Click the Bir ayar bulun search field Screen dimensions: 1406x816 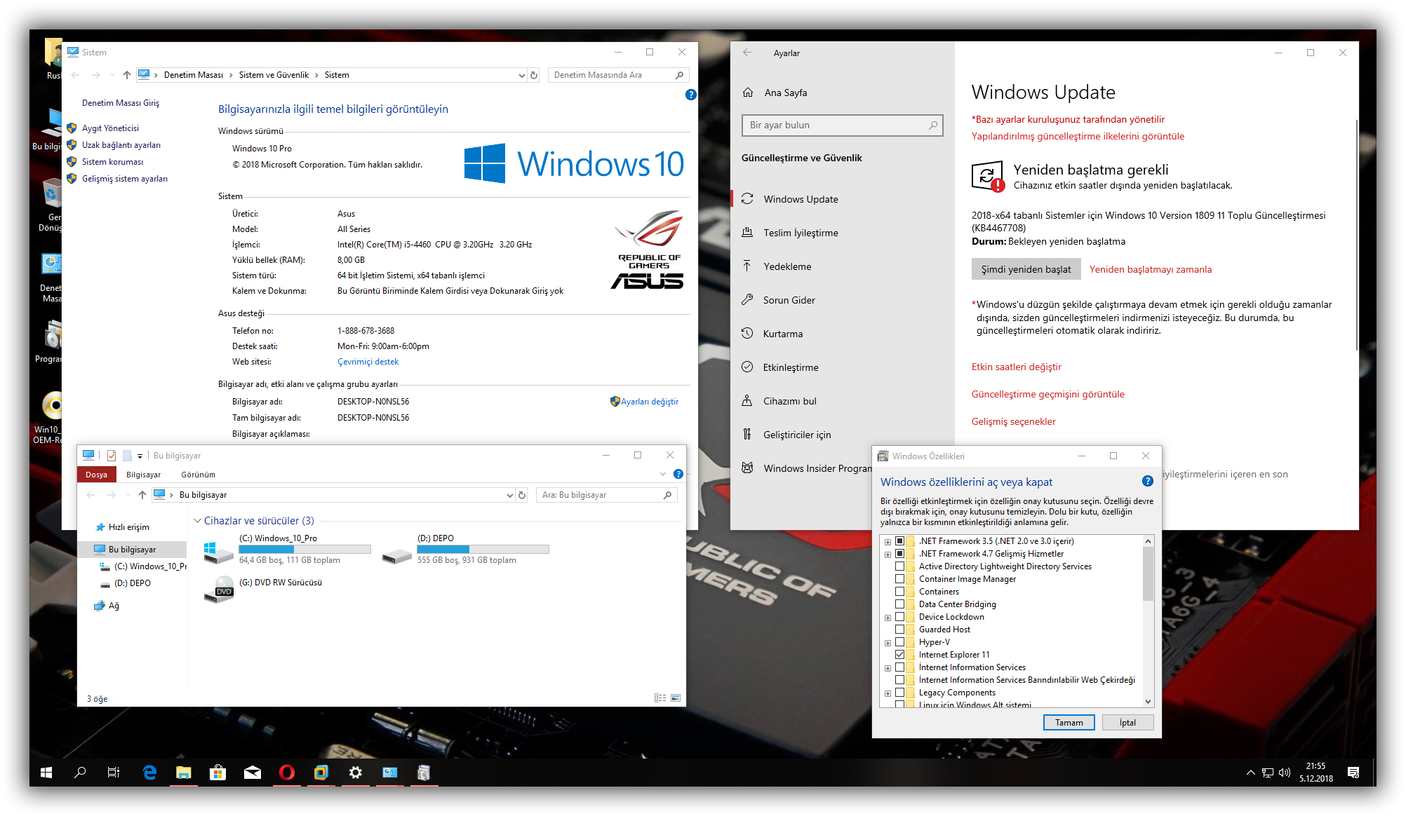click(x=842, y=125)
